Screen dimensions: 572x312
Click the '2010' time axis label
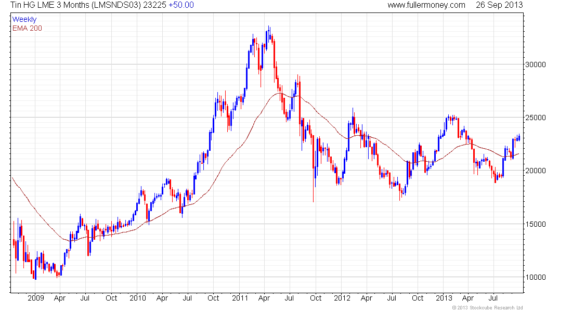click(x=138, y=298)
